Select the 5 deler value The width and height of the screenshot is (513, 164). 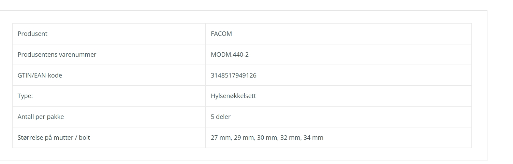pos(221,117)
